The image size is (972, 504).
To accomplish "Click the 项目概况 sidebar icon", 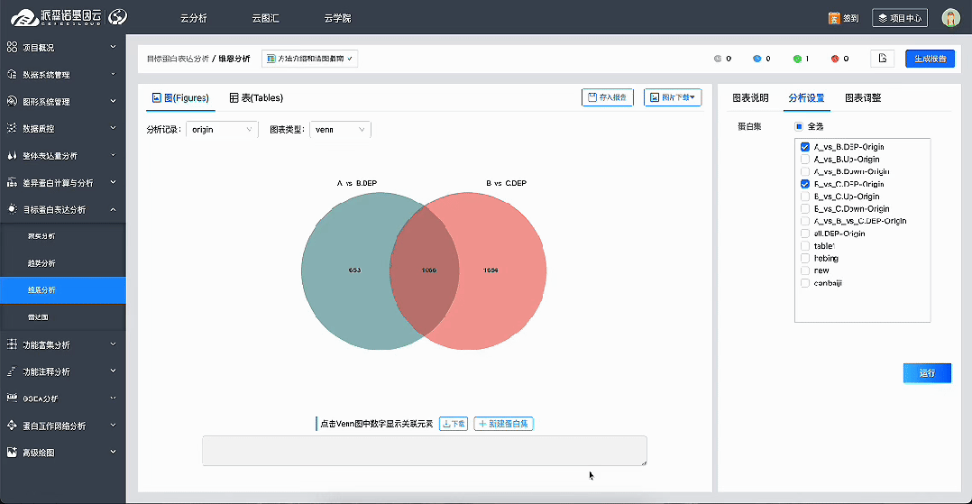I will tap(12, 47).
